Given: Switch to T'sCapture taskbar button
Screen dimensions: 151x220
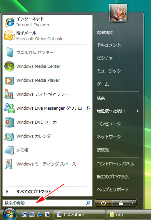Looking at the screenshot, I should [x=80, y=215].
